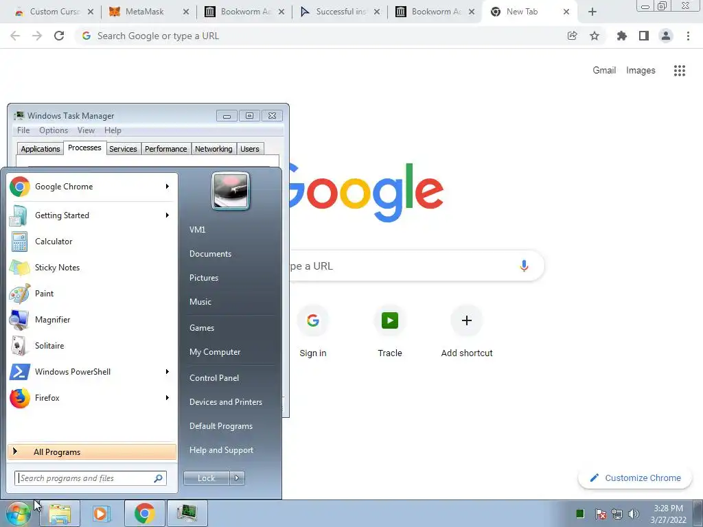Open File menu in Task Manager

click(x=23, y=130)
